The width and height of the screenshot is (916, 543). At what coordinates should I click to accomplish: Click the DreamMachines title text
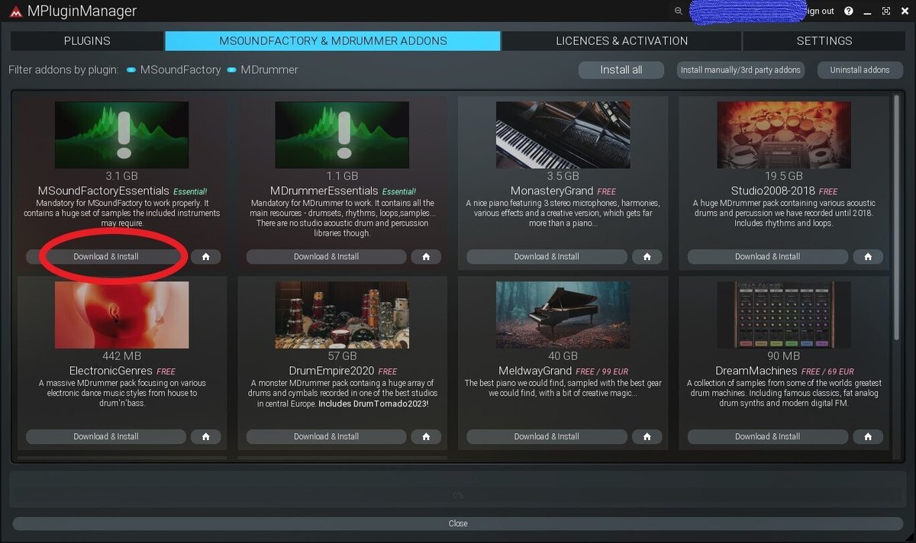(x=758, y=371)
